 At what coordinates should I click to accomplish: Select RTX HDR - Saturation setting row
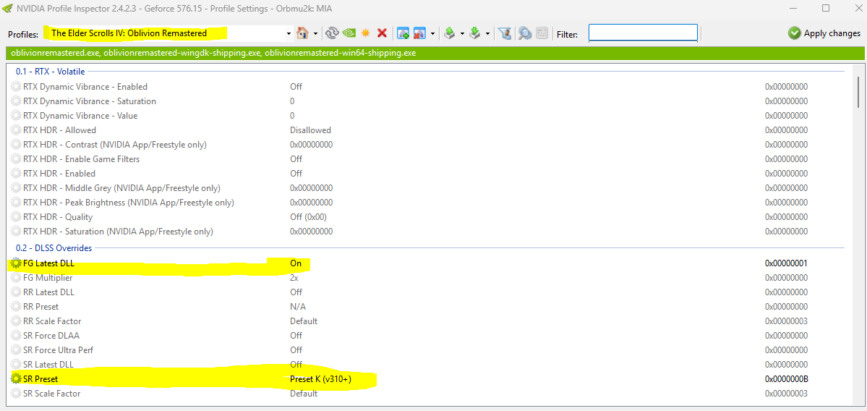point(429,232)
